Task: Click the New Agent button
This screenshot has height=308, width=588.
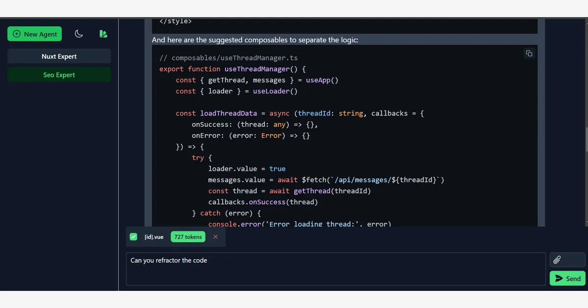Action: pyautogui.click(x=34, y=34)
